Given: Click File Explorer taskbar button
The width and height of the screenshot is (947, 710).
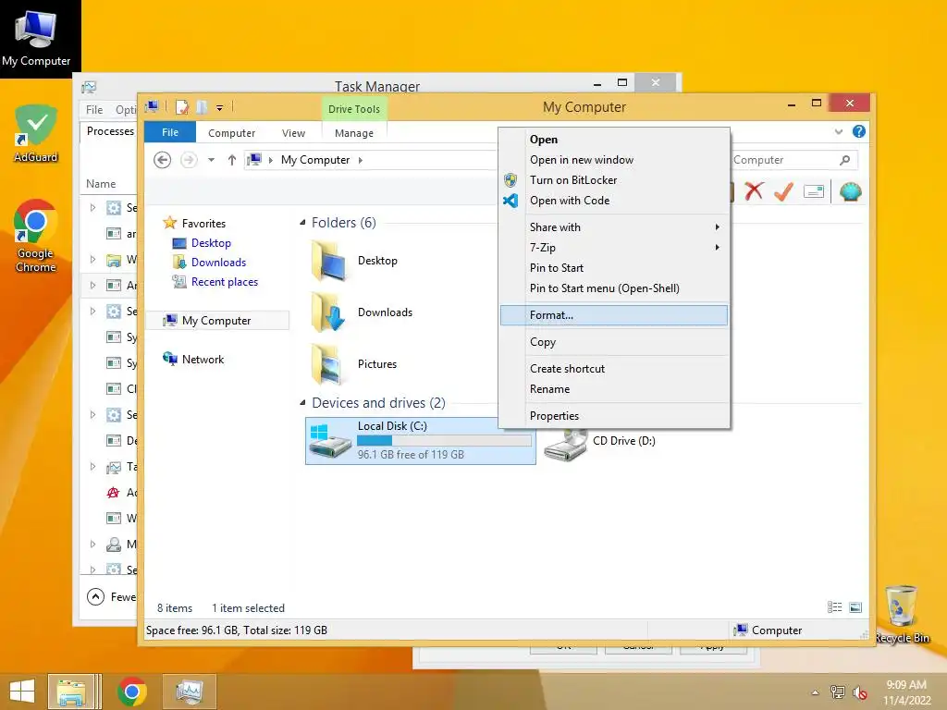Looking at the screenshot, I should [x=71, y=692].
